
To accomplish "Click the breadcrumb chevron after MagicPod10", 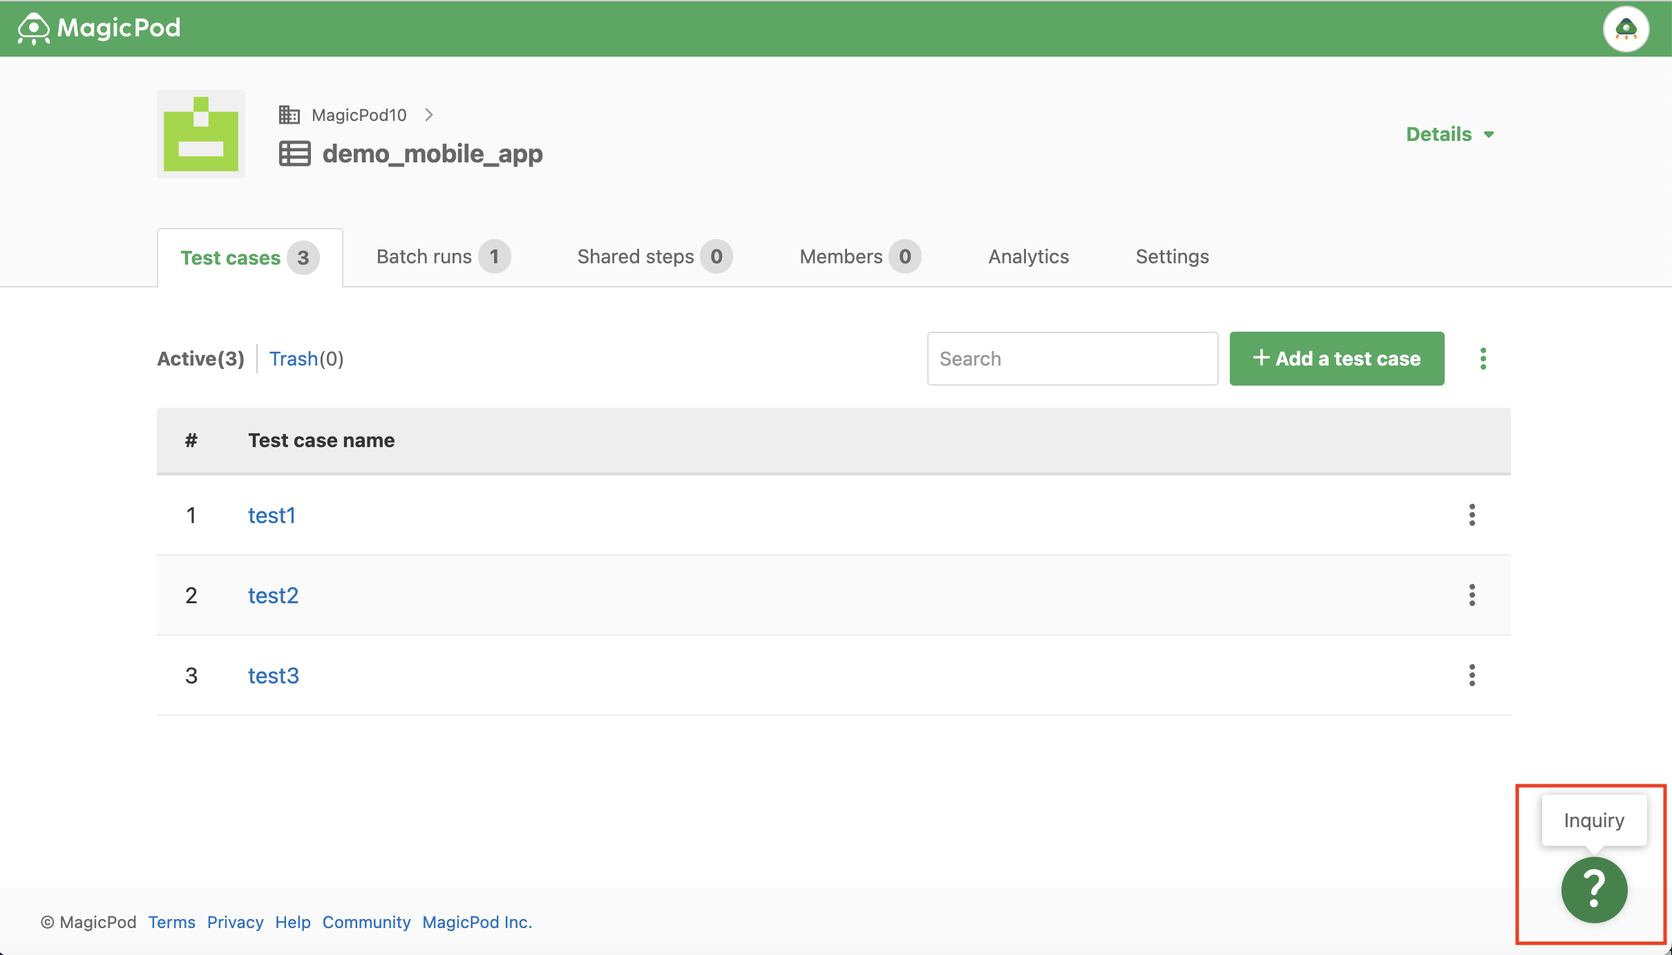I will coord(429,115).
